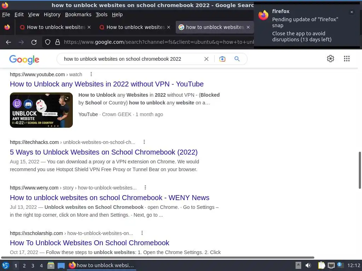The image size is (362, 271).
Task: Click the Google logo
Action: (24, 59)
